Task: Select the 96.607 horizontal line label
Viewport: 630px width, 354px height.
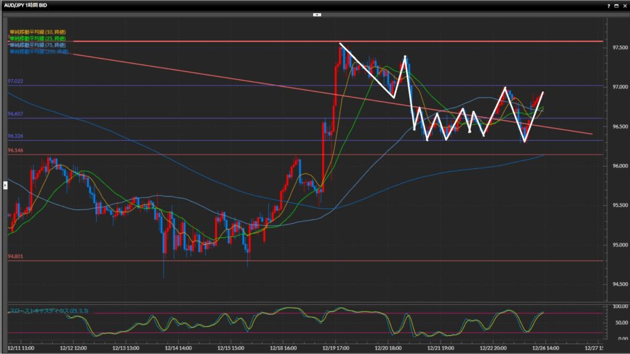Action: pos(15,114)
